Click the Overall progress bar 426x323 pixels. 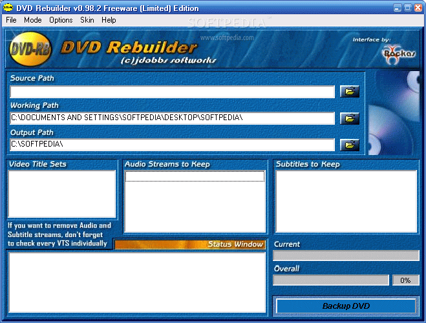[331, 280]
